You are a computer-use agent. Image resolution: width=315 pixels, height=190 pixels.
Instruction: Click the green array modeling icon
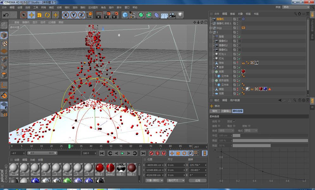(x=149, y=15)
